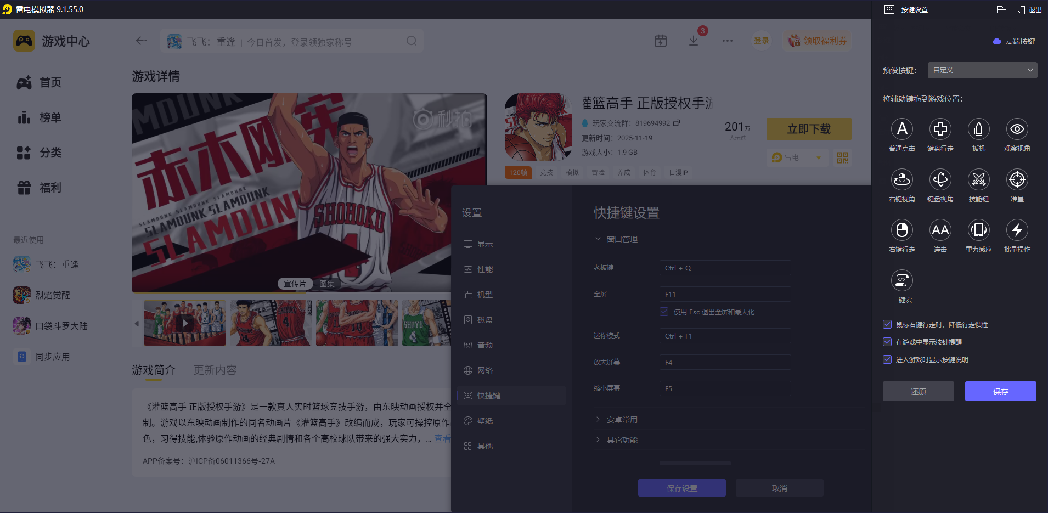This screenshot has width=1048, height=513.
Task: Uncheck 进入游戏时显示按键说明 option
Action: (887, 359)
